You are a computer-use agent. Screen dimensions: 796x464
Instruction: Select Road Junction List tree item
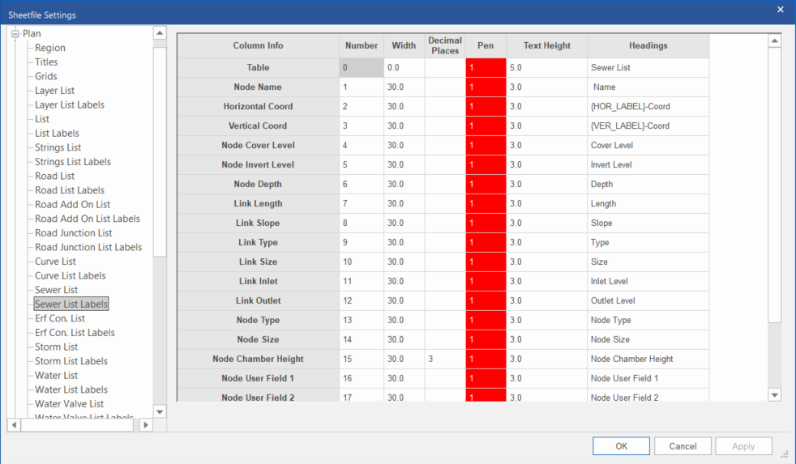[x=73, y=233]
